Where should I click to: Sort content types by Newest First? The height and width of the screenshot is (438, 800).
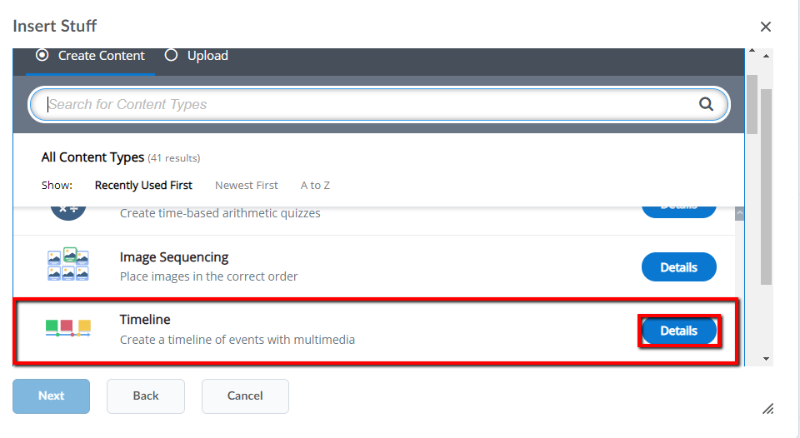(x=247, y=185)
